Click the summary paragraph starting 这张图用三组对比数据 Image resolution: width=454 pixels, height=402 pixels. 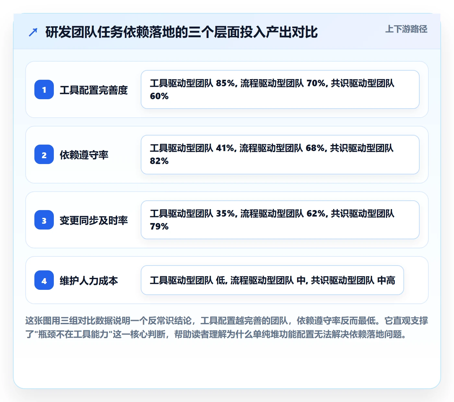point(227,327)
